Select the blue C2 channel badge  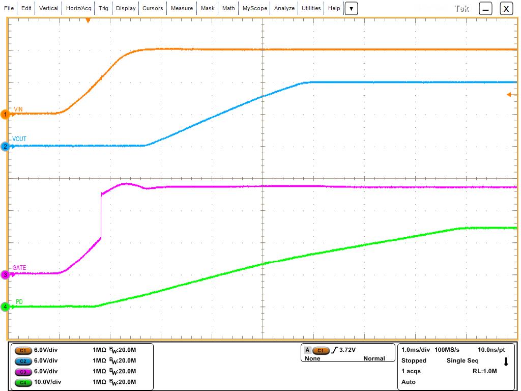click(23, 360)
